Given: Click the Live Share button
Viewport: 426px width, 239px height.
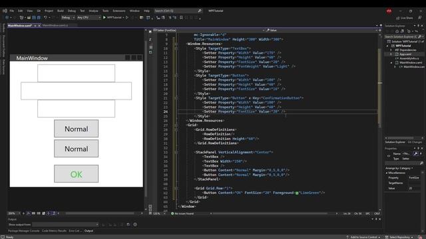Looking at the screenshot, I should pos(405,18).
